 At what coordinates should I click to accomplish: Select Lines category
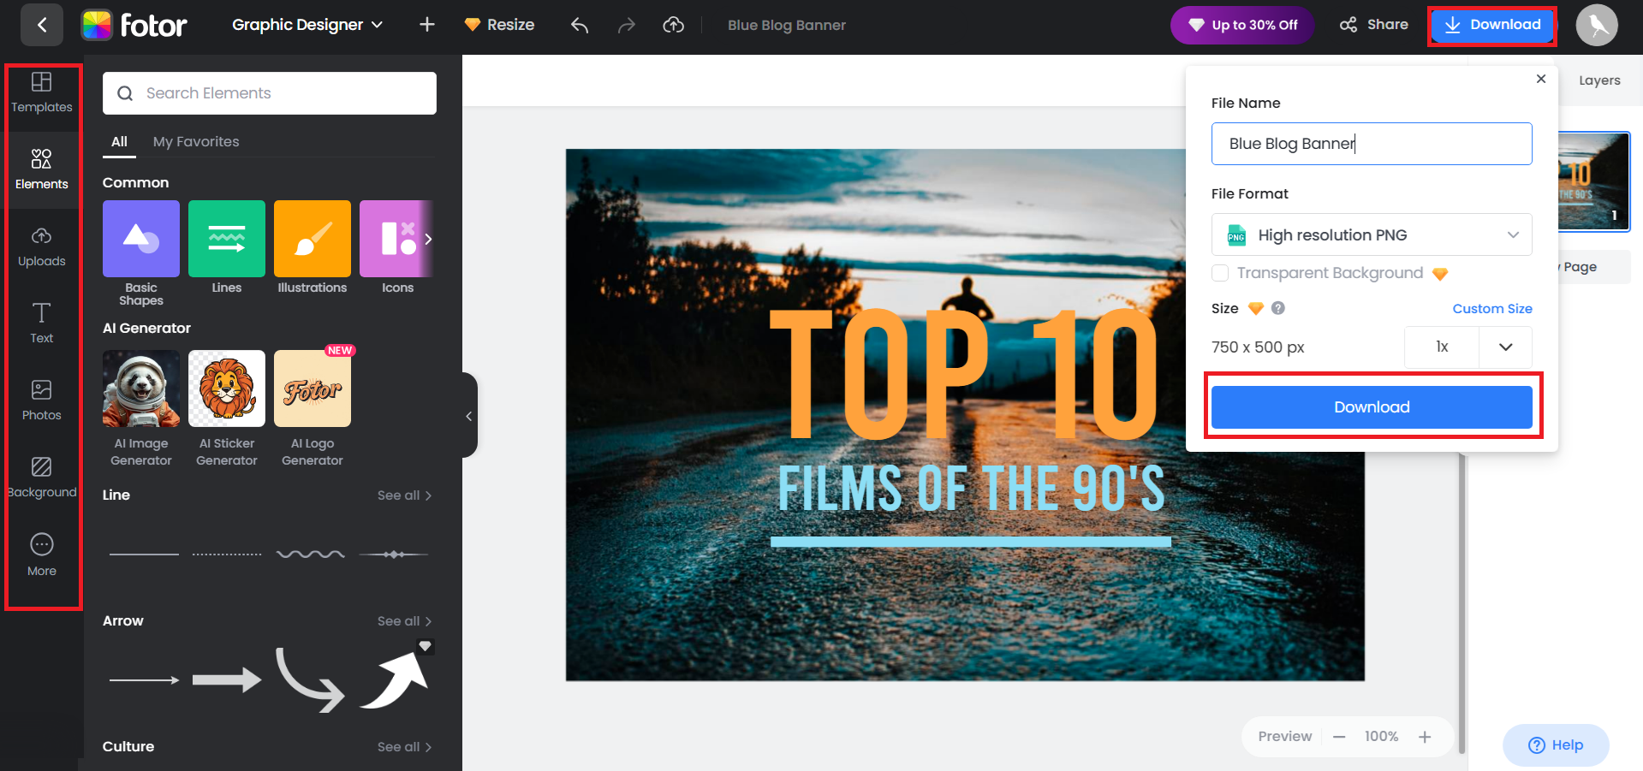pyautogui.click(x=227, y=239)
